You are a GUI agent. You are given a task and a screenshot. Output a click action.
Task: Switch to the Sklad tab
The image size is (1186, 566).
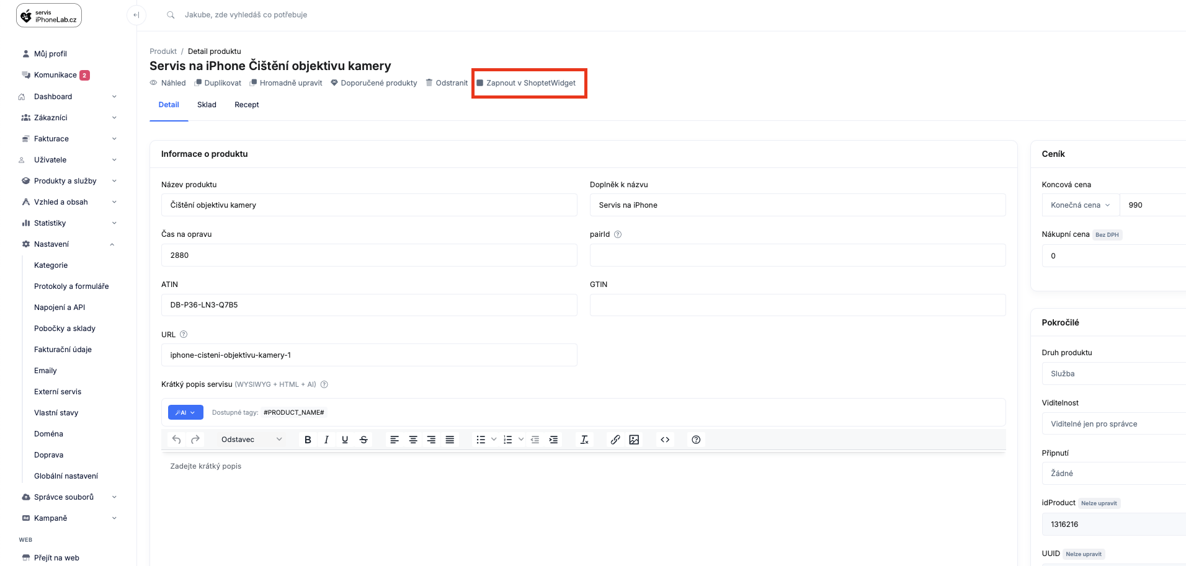[x=207, y=105]
